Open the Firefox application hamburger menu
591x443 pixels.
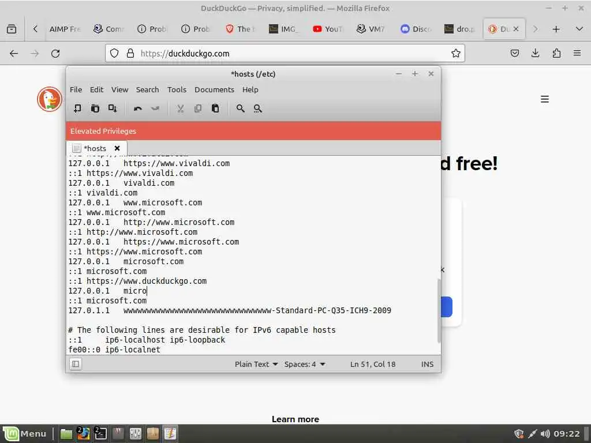click(x=577, y=54)
